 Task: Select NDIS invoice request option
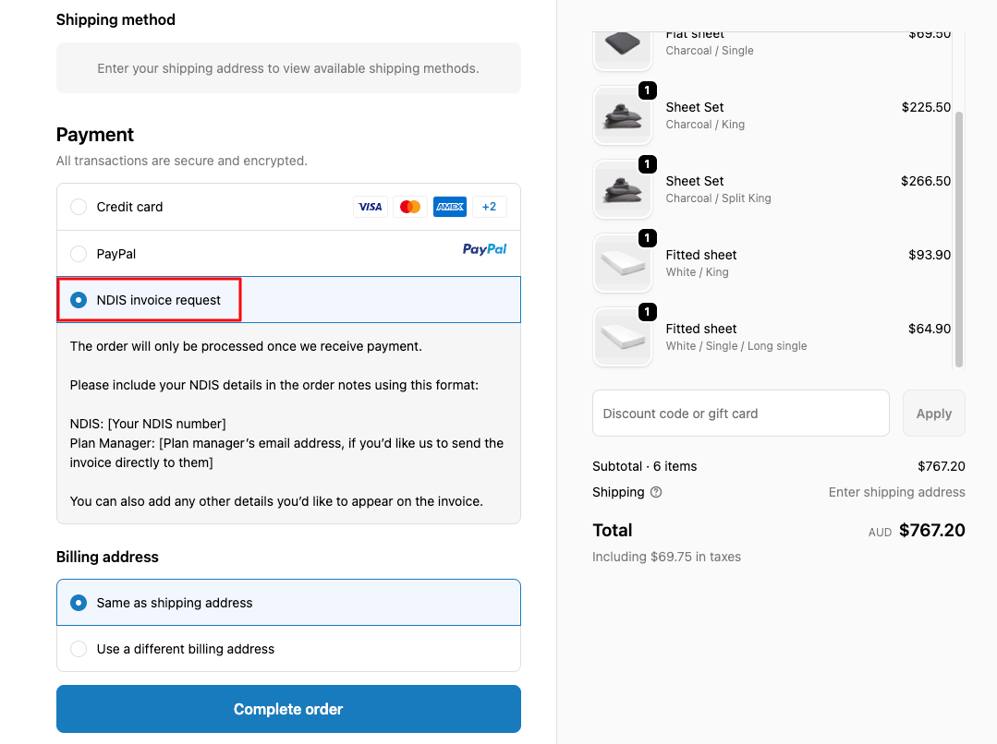(79, 300)
